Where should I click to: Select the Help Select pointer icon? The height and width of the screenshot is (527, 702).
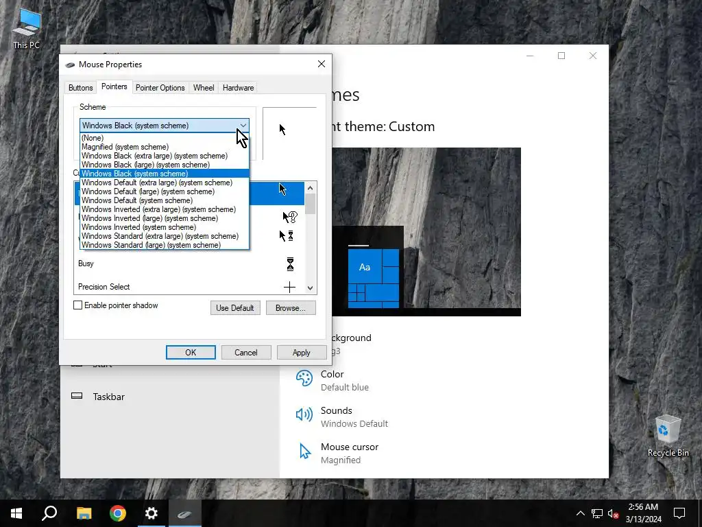(290, 217)
